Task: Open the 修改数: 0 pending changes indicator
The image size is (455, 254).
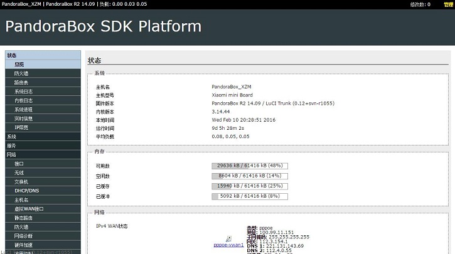Action: click(420, 4)
